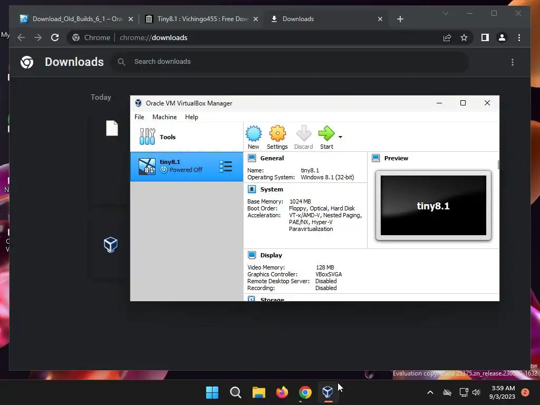Open Settings for the tiny8.1 VM
540x405 pixels.
[x=277, y=138]
